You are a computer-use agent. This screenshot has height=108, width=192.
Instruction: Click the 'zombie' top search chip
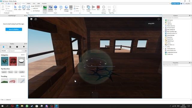(22, 72)
